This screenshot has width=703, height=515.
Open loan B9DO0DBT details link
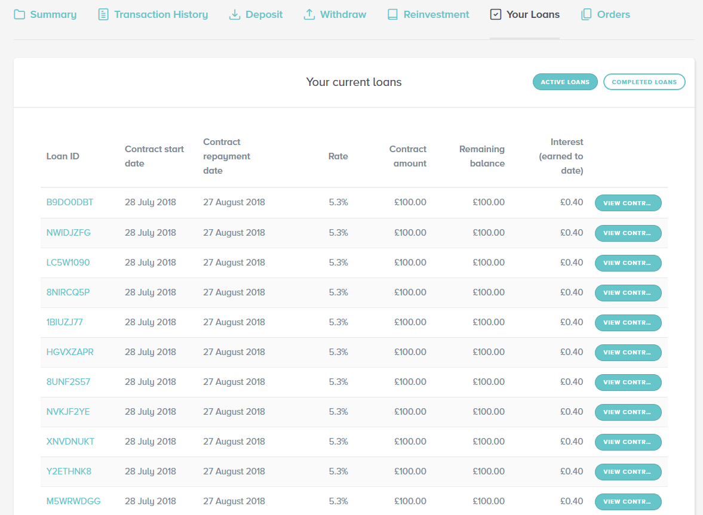pyautogui.click(x=70, y=202)
